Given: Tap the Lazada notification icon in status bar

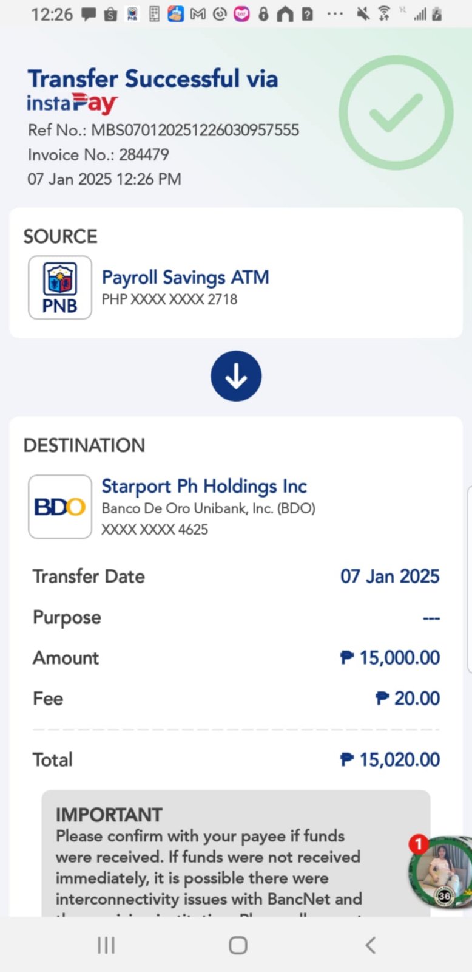Looking at the screenshot, I should click(241, 14).
